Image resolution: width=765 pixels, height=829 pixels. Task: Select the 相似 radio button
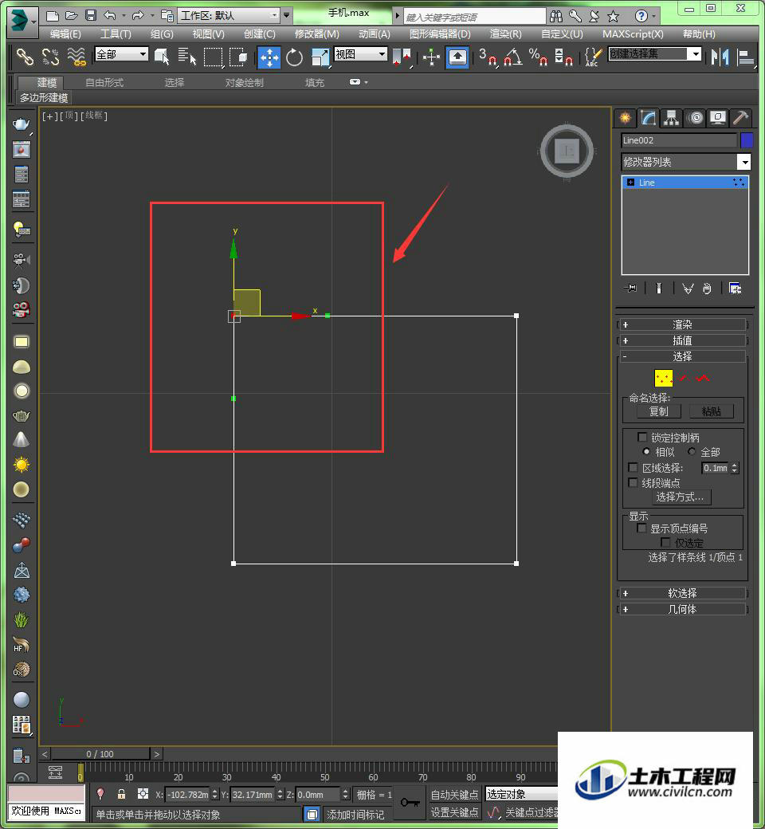[x=646, y=451]
